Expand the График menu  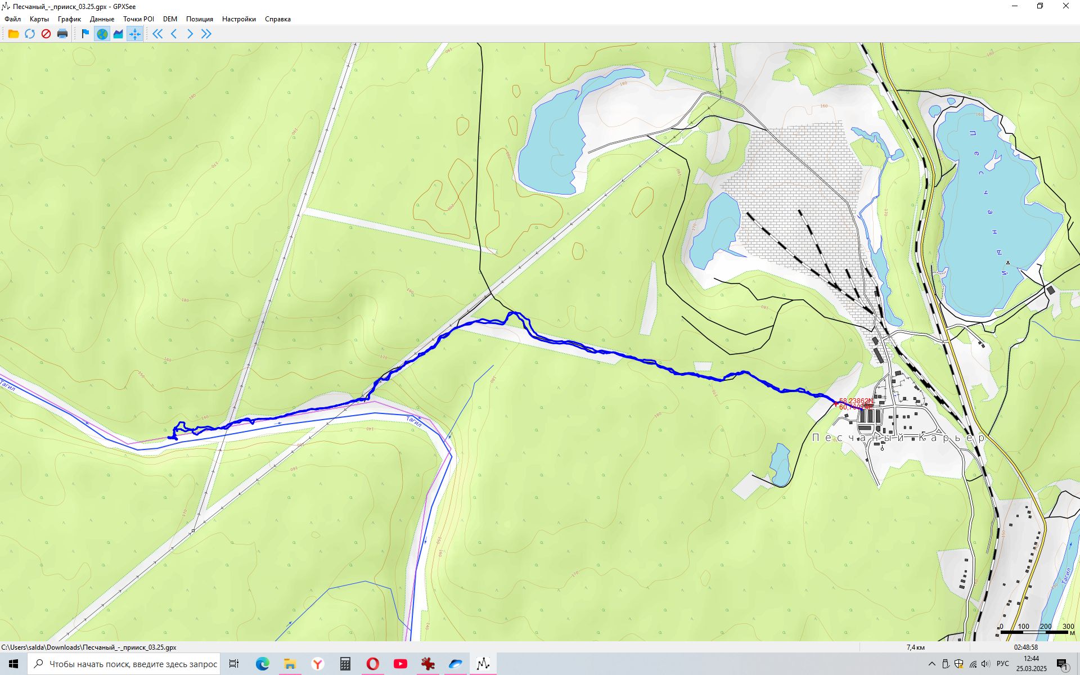tap(69, 19)
